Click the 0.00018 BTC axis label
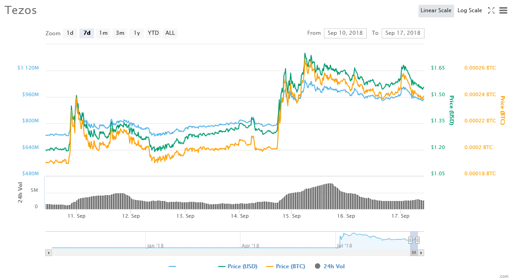The height and width of the screenshot is (280, 513). pos(480,174)
